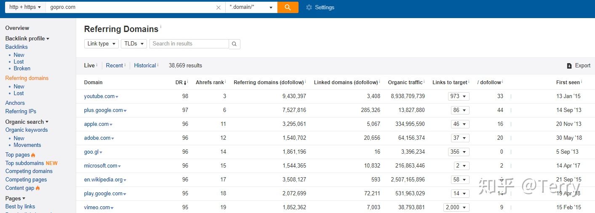Image resolution: width=595 pixels, height=213 pixels.
Task: Open Backlinks in the sidebar
Action: click(x=16, y=47)
